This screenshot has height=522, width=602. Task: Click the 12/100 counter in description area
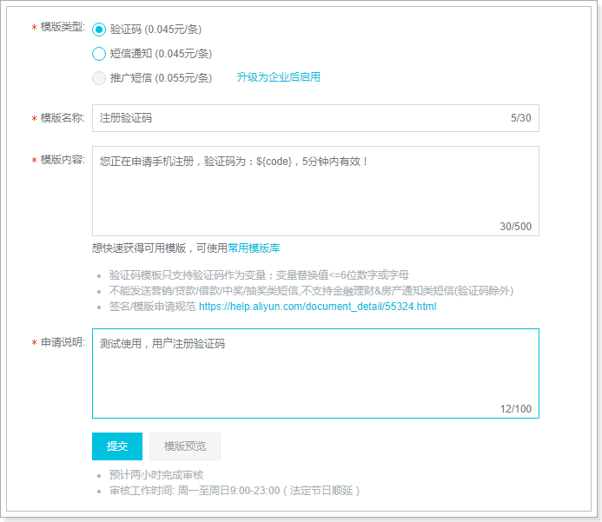click(x=516, y=409)
